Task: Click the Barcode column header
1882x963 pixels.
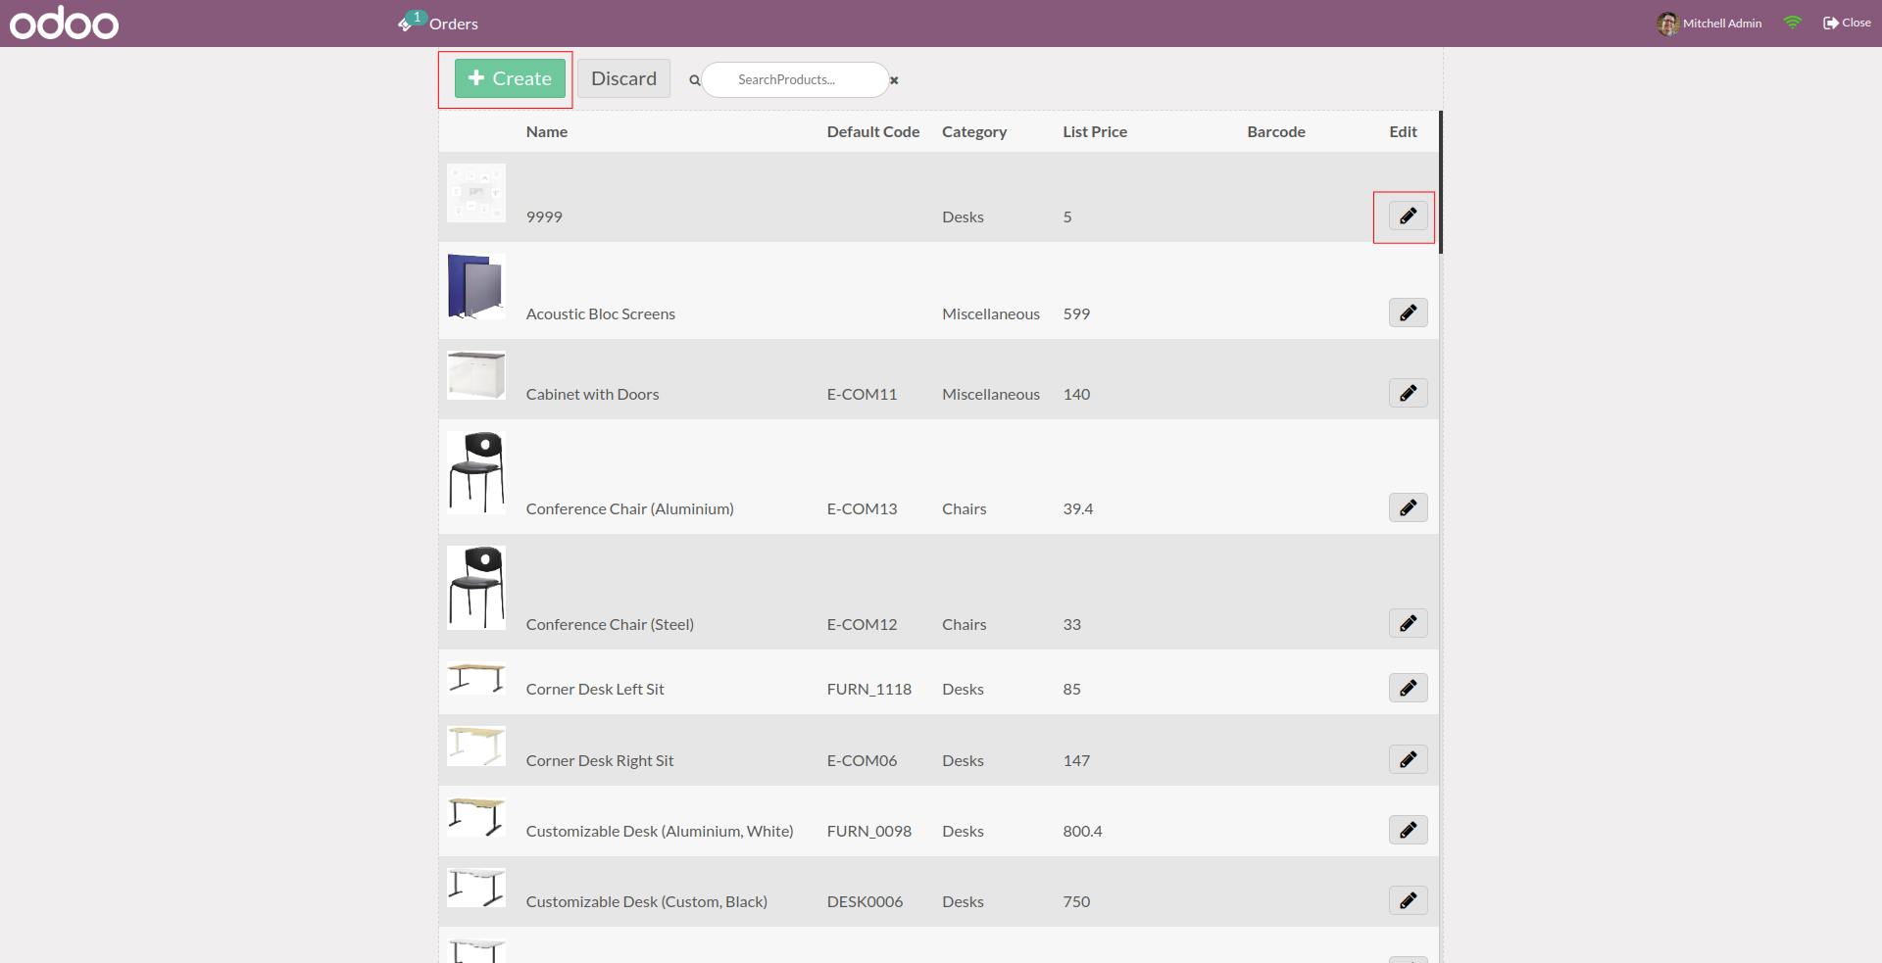Action: 1276,132
